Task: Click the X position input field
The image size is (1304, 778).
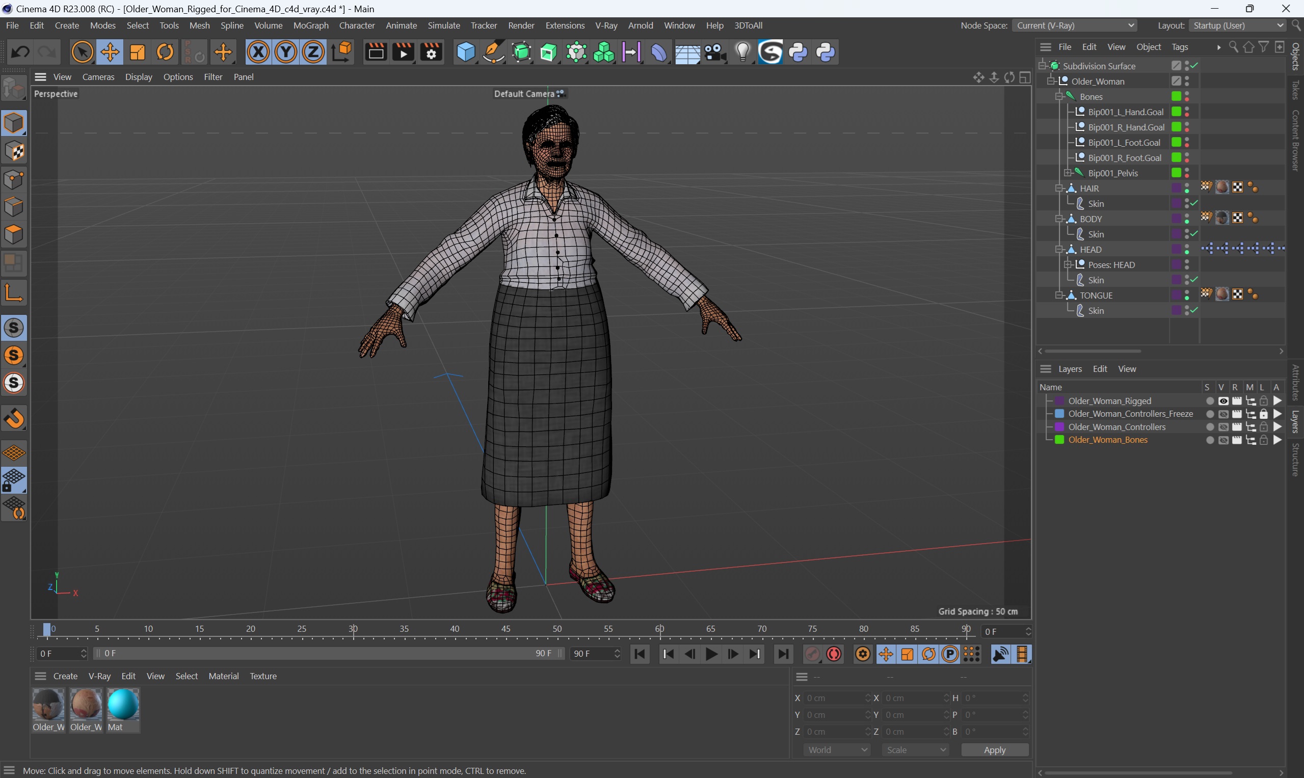Action: click(837, 698)
